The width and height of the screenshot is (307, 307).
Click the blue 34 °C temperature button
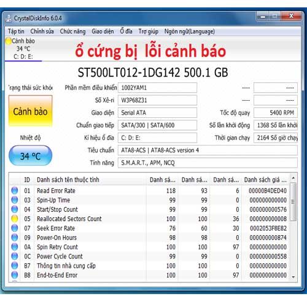(x=30, y=156)
